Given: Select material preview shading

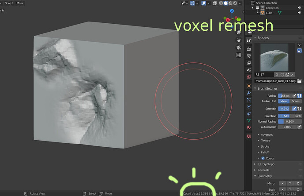Looking at the screenshot, I should coord(230,3).
